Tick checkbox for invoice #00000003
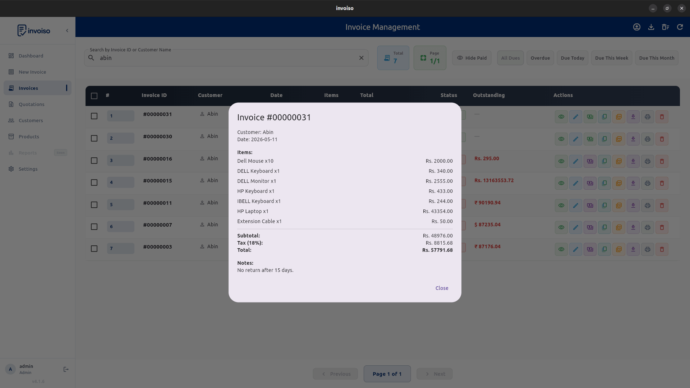This screenshot has height=388, width=690. tap(94, 249)
